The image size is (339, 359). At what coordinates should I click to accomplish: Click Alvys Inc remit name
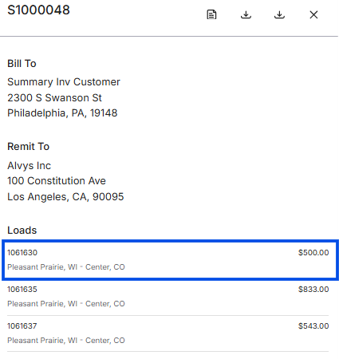coord(29,166)
